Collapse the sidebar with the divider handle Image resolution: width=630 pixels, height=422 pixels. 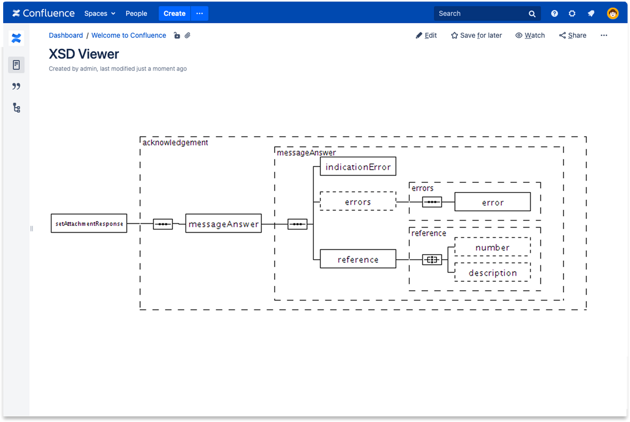coord(31,228)
